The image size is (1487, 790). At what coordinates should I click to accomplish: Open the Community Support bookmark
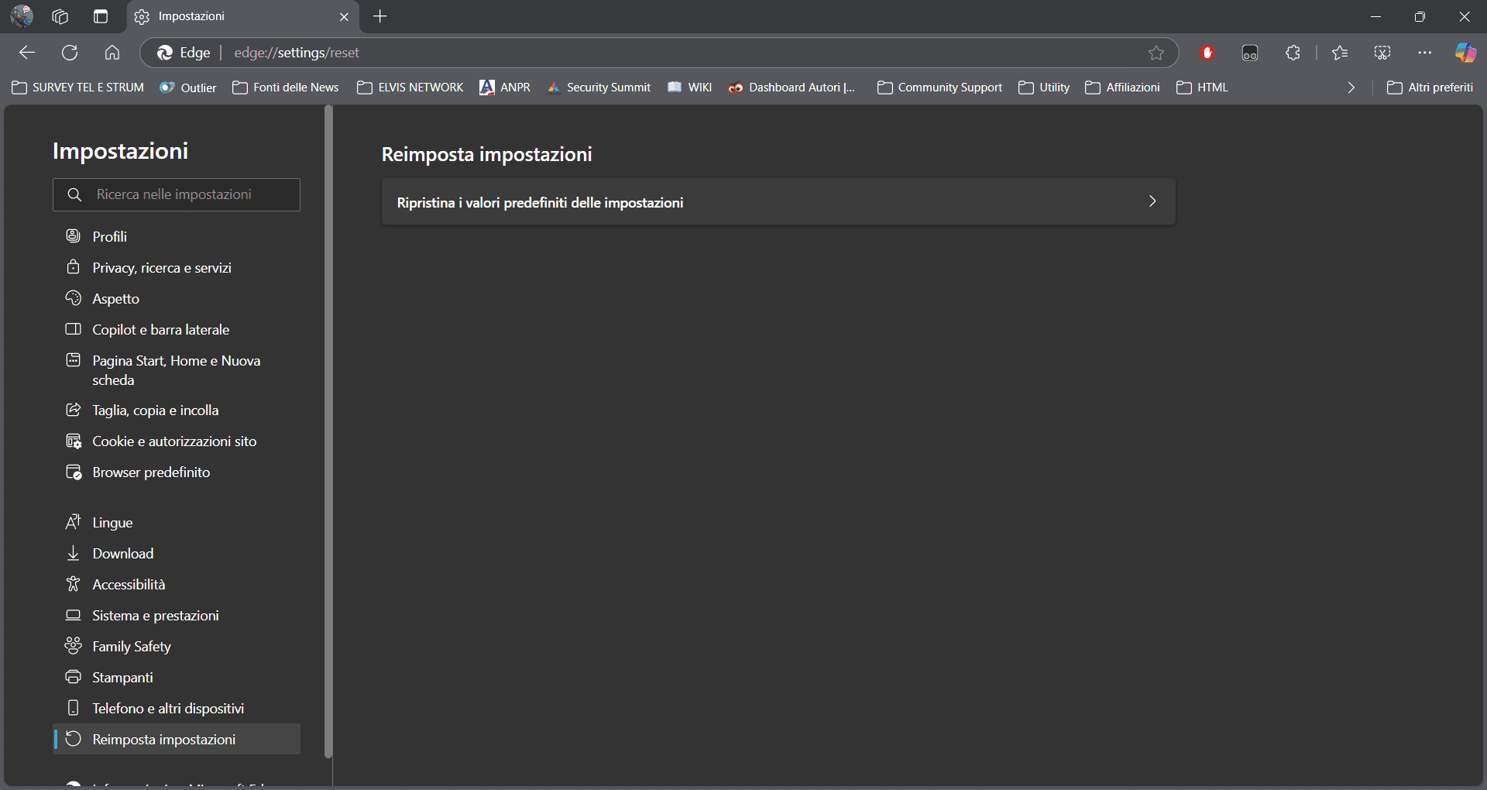coord(939,88)
